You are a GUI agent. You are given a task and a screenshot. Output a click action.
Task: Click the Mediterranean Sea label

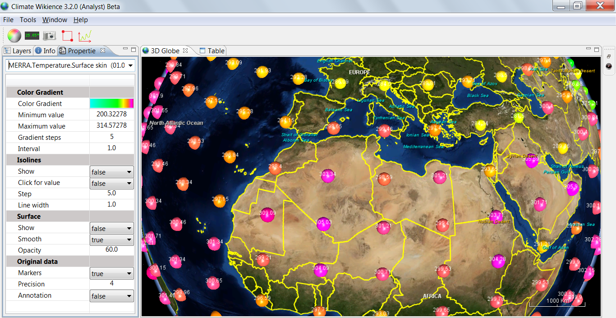[423, 147]
